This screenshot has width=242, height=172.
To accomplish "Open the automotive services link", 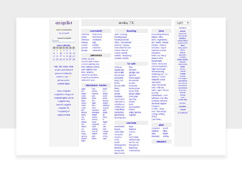I will pyautogui.click(x=119, y=126).
